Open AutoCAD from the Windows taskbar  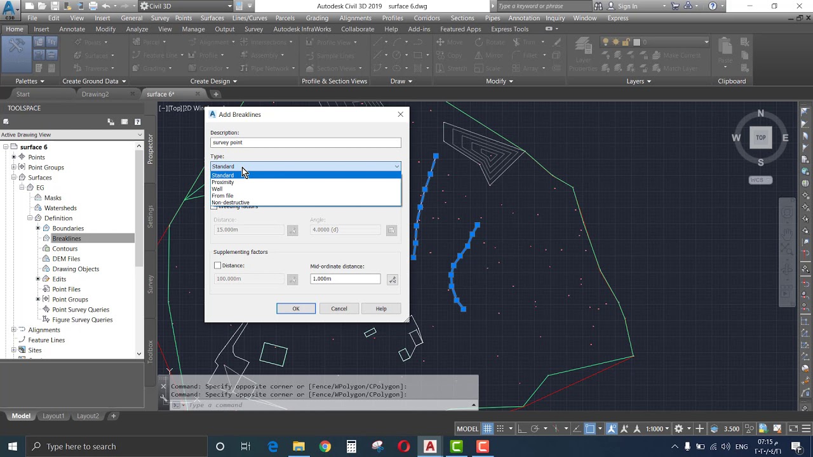430,446
